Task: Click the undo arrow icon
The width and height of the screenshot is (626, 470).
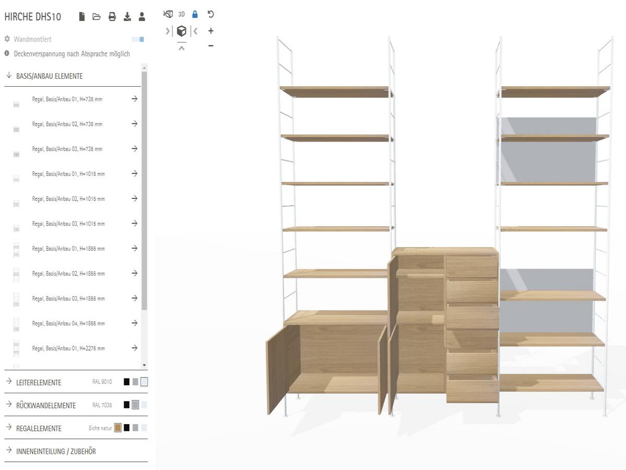Action: [x=211, y=14]
